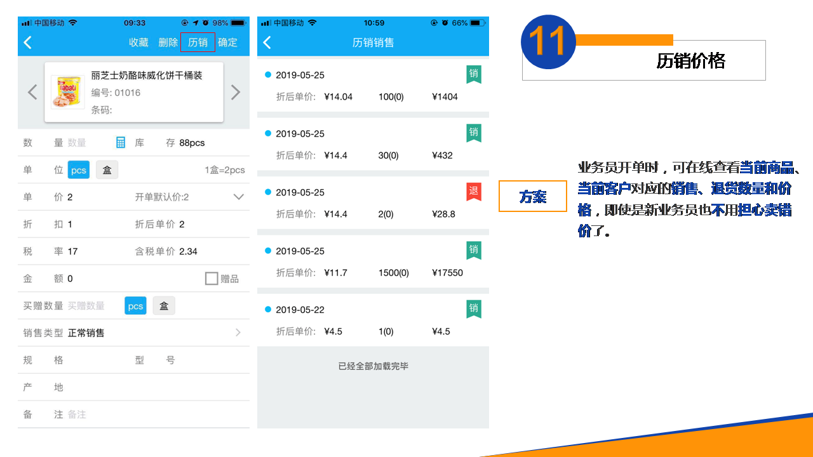The image size is (813, 457).
Task: Select 盒 for 买赠数量 unit
Action: pos(164,306)
